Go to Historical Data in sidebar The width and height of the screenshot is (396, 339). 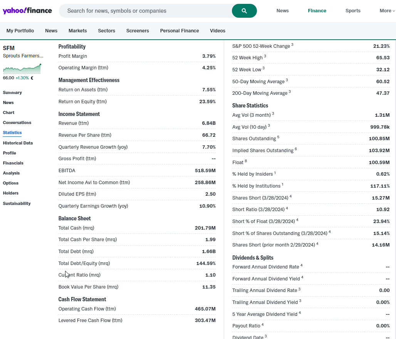[18, 143]
